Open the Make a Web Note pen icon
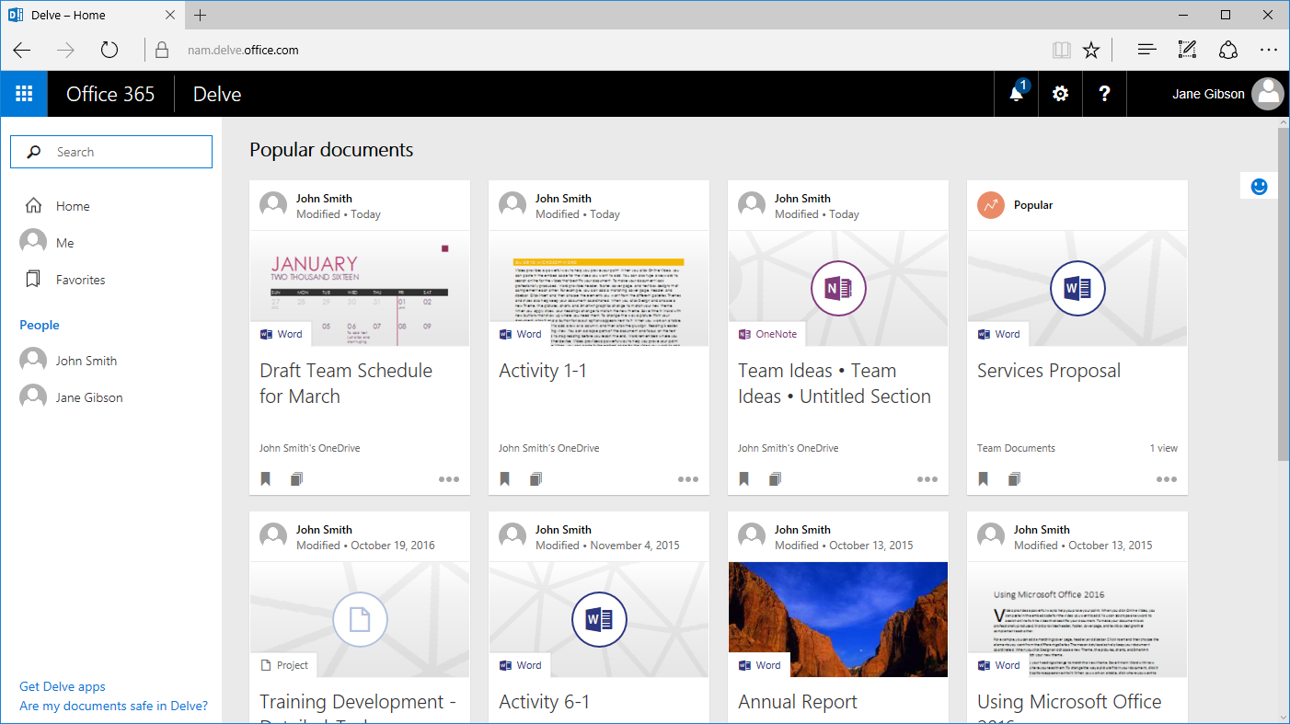The image size is (1290, 724). click(1188, 51)
